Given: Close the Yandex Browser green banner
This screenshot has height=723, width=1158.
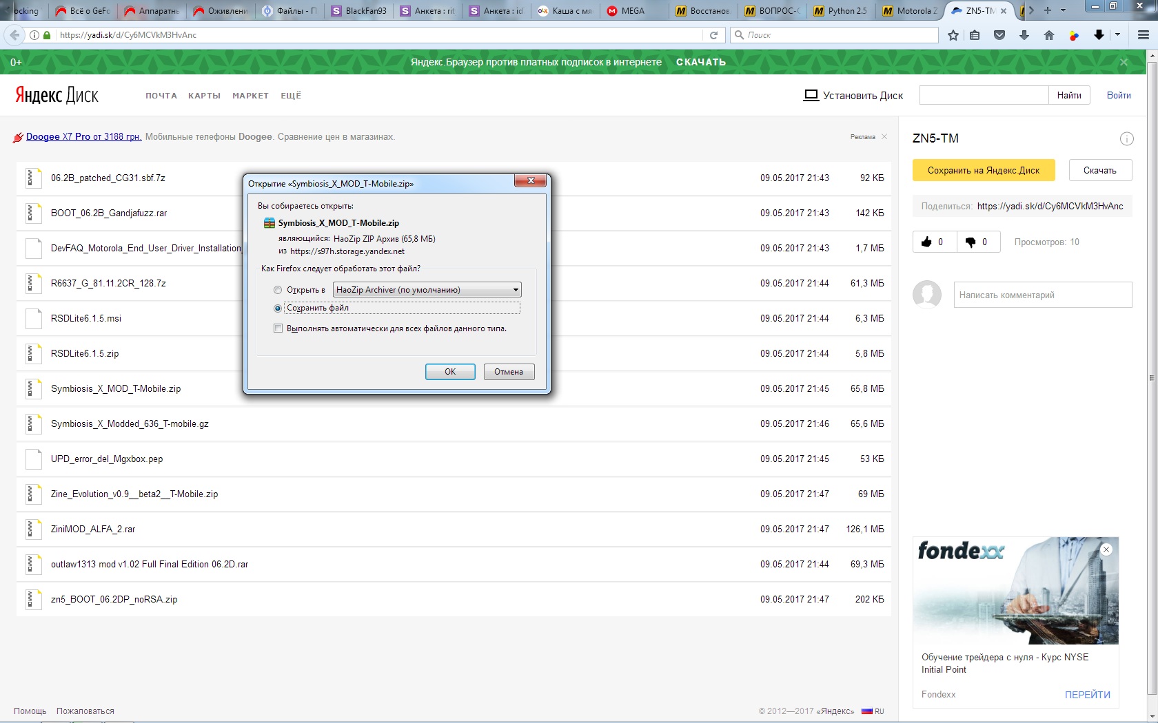Looking at the screenshot, I should [x=1124, y=62].
